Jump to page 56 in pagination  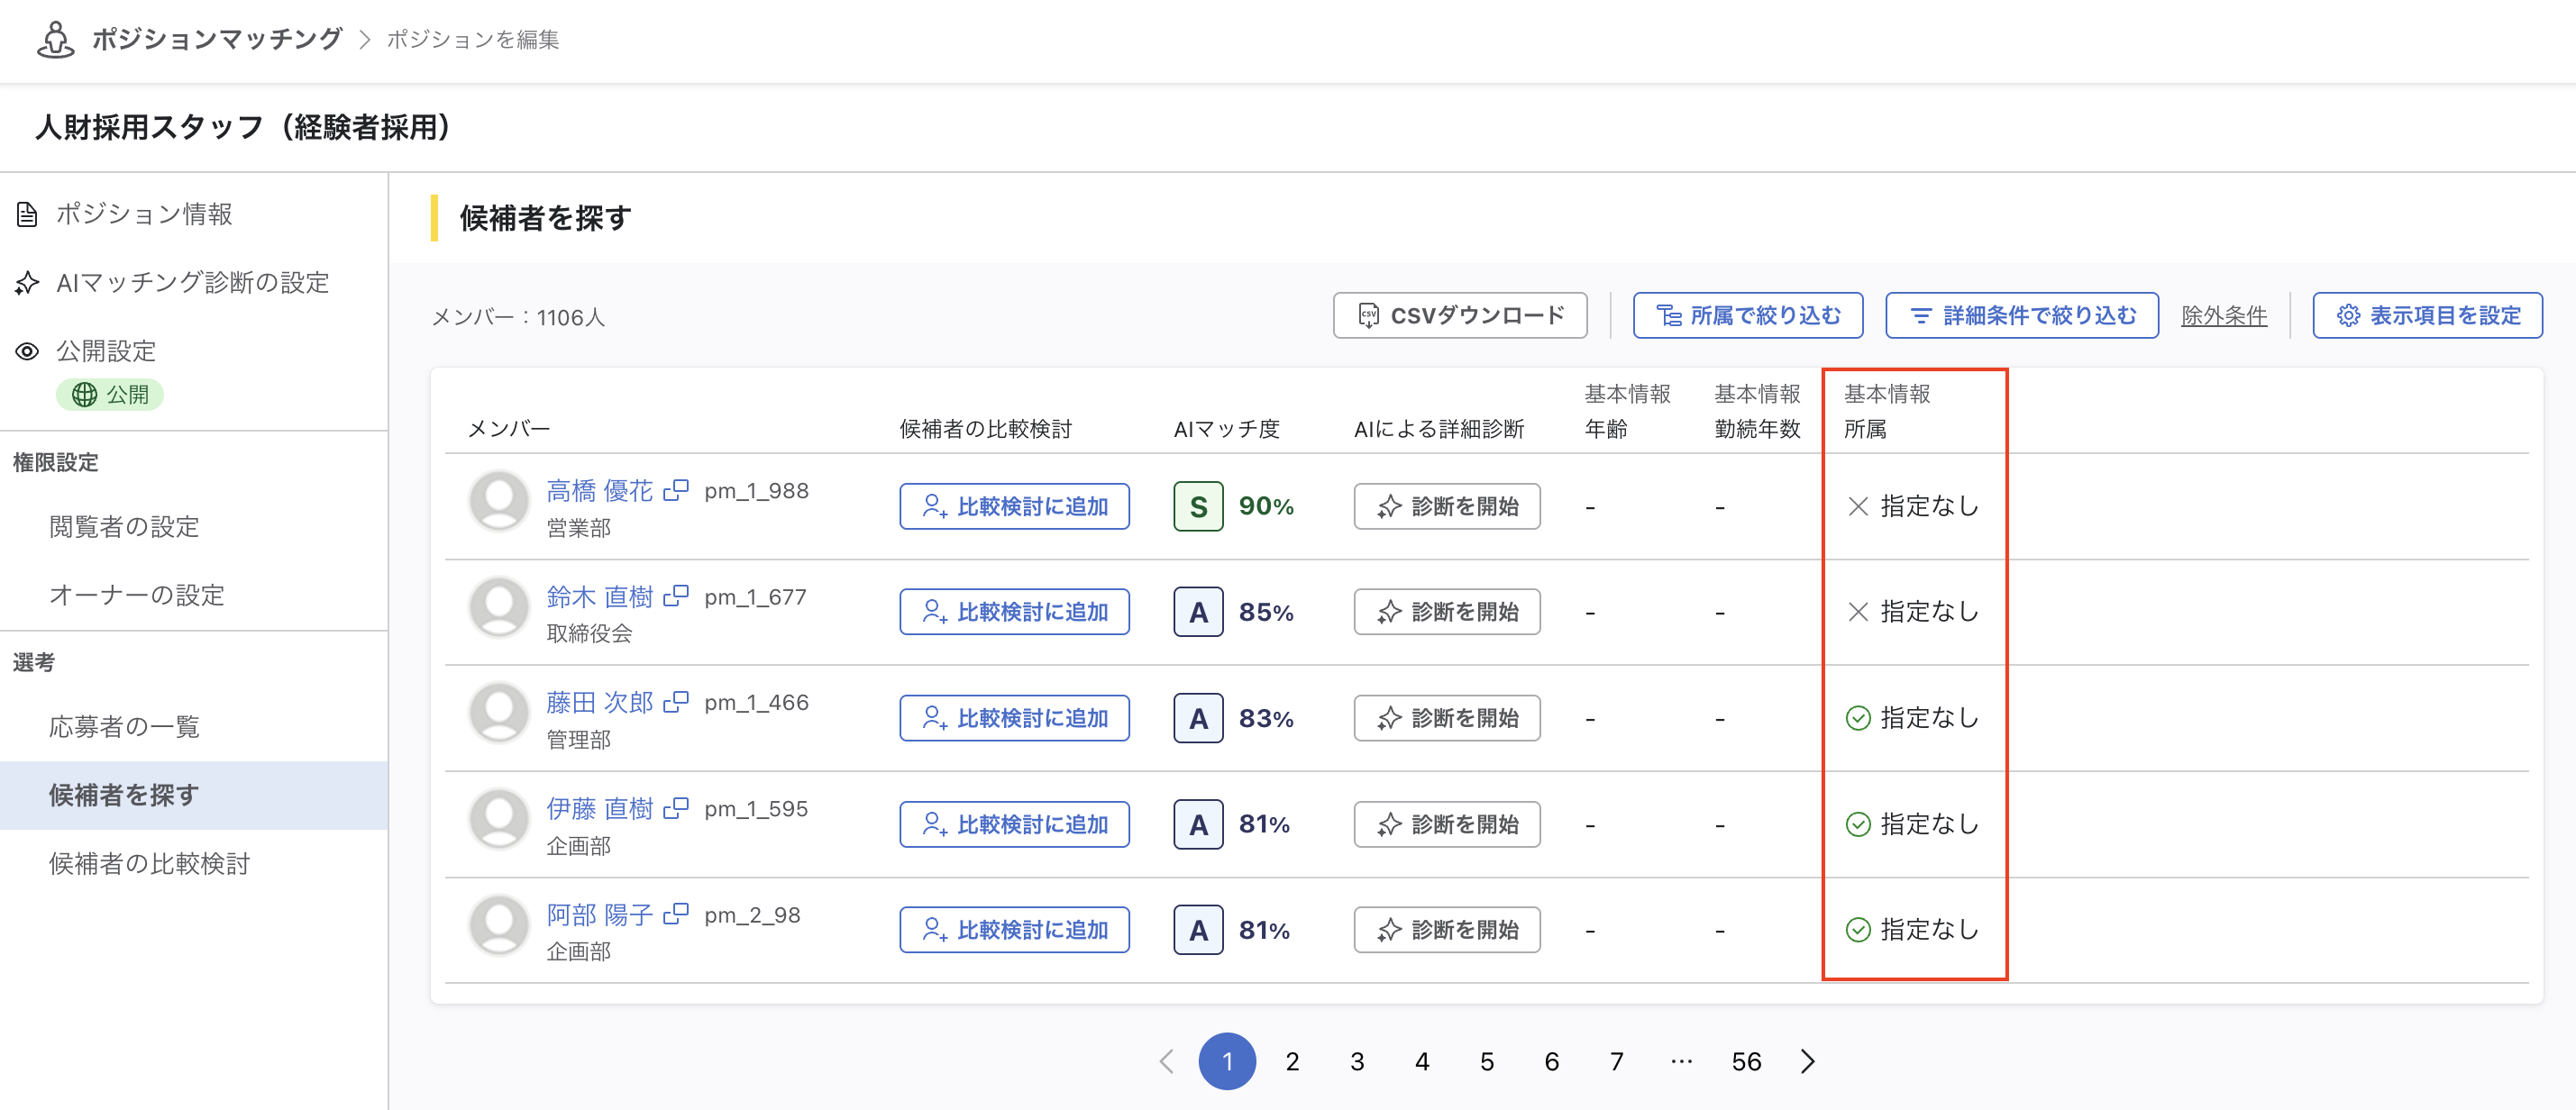1746,1061
